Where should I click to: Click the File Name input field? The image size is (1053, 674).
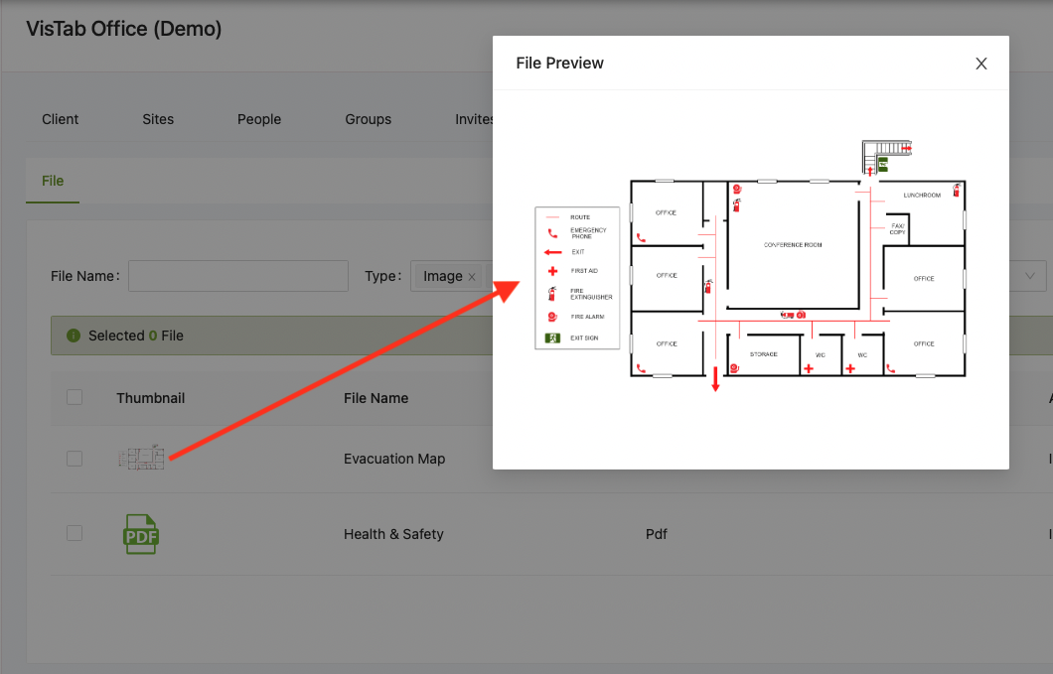[x=238, y=276]
